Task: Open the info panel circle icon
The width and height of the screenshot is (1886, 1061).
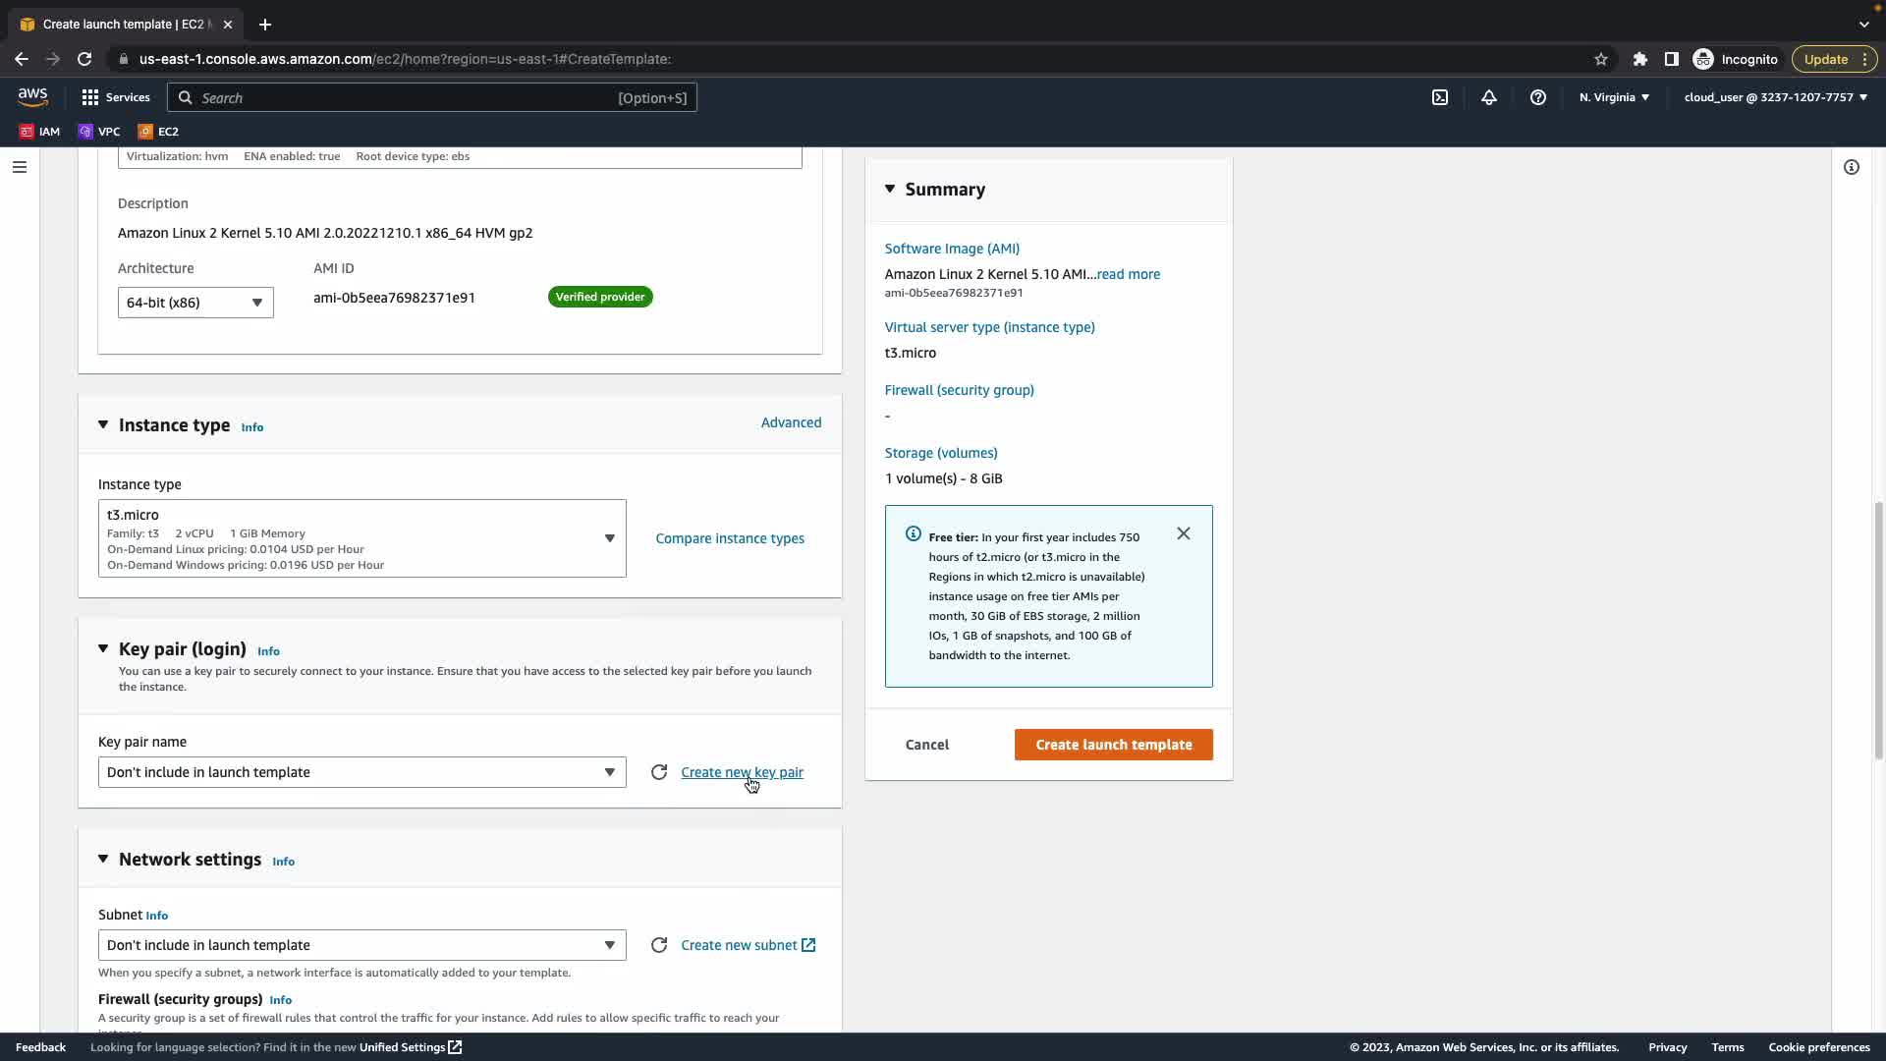Action: click(1852, 167)
